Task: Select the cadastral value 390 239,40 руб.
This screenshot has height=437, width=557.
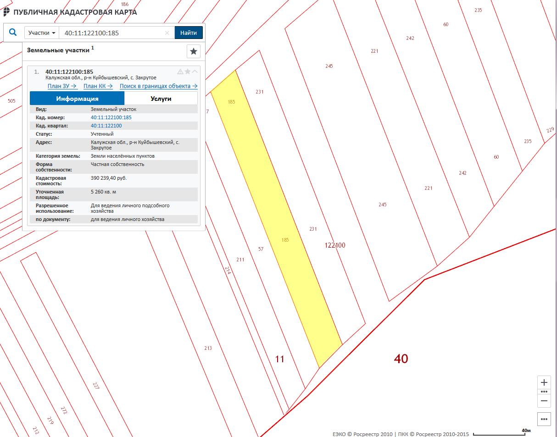Action: [109, 178]
